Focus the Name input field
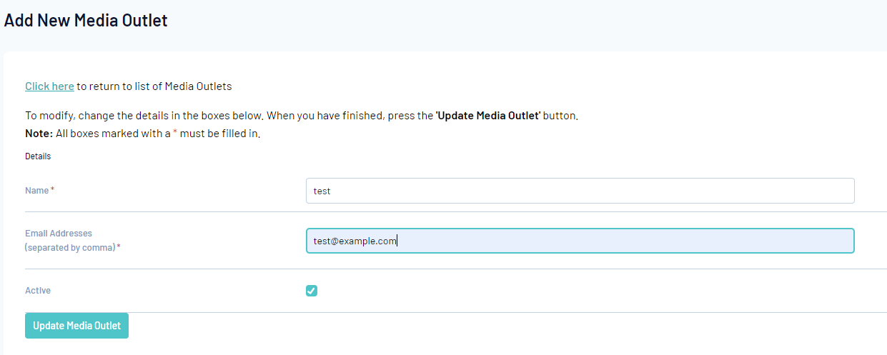Screen dimensions: 887x355 pyautogui.click(x=580, y=191)
